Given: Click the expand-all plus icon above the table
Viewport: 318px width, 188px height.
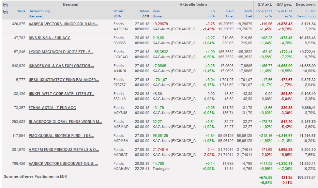Looking at the screenshot, I should [5, 5].
